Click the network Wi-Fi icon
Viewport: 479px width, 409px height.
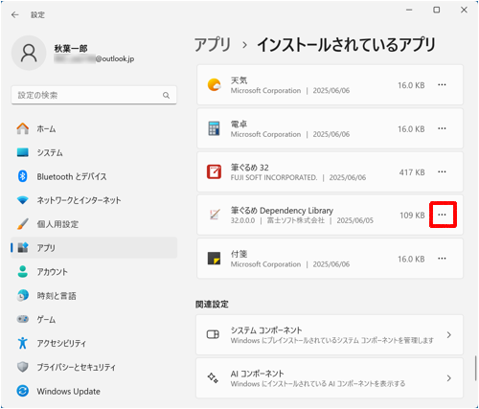(x=23, y=200)
